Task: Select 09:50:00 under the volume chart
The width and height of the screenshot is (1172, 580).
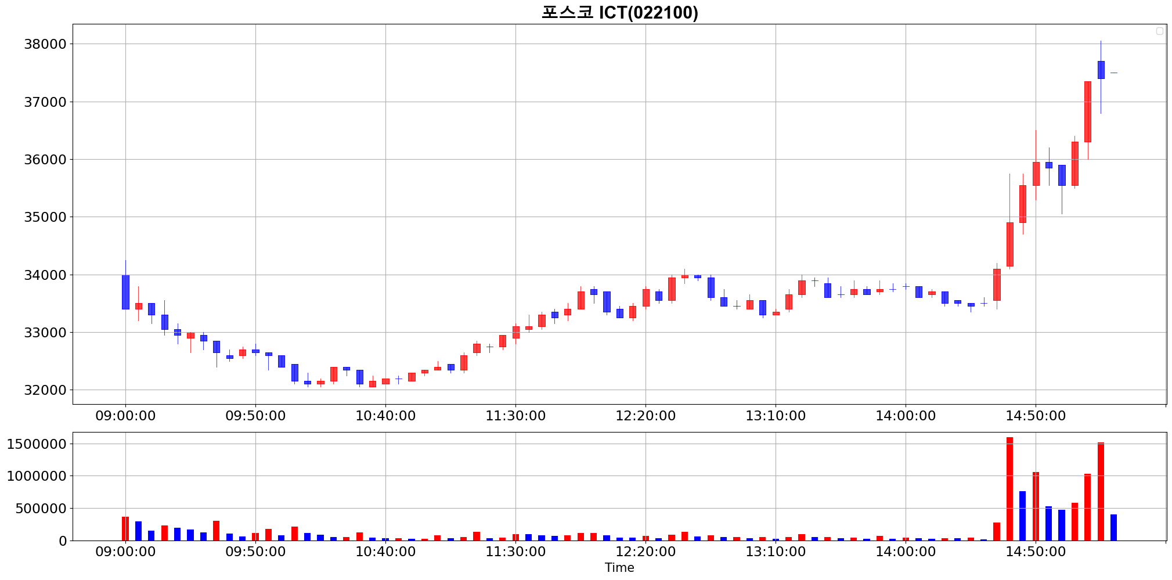Action: (255, 552)
